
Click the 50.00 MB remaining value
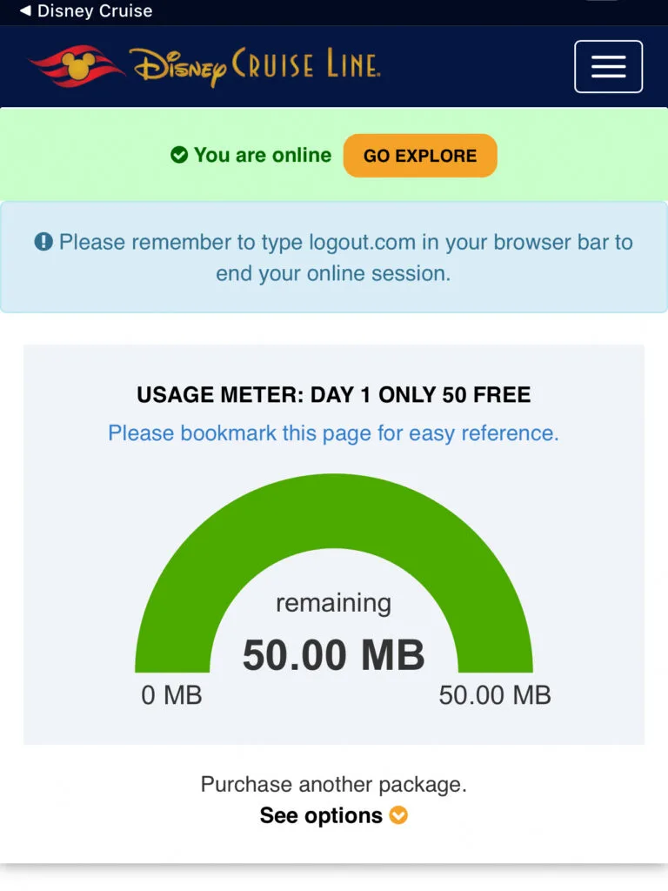coord(334,654)
